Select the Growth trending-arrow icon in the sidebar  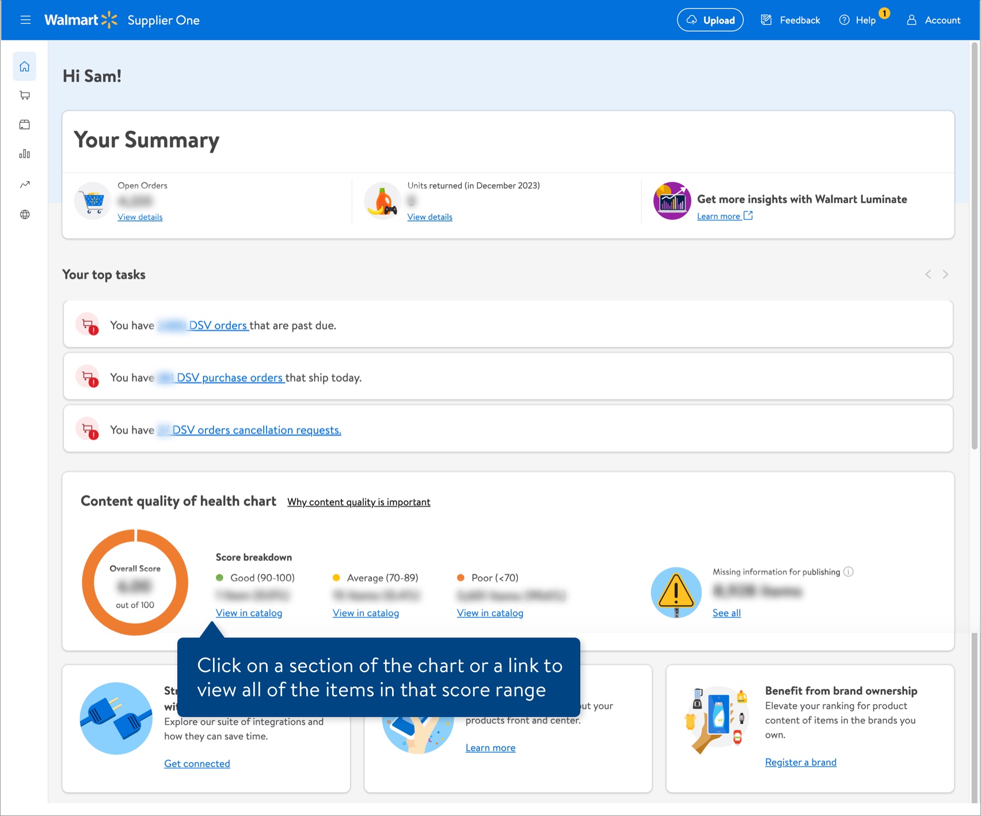tap(24, 184)
